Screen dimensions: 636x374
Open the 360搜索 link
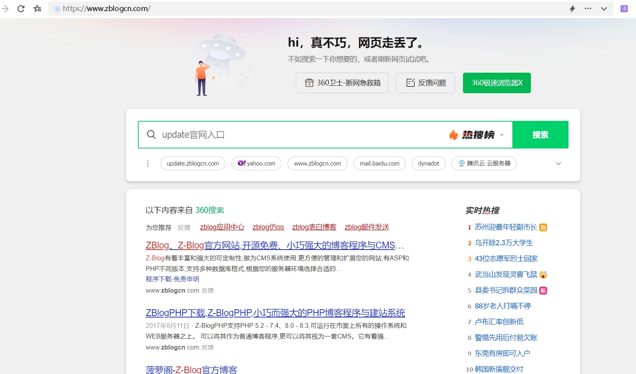pos(210,210)
